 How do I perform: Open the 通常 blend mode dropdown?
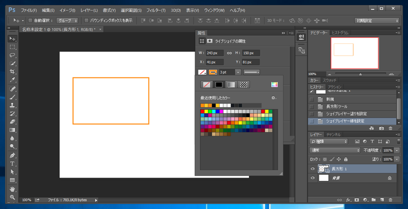pyautogui.click(x=335, y=150)
